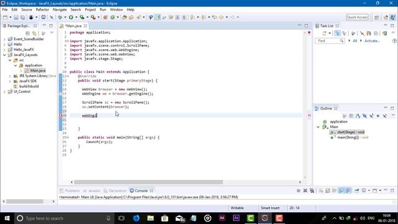Viewport: 398px width, 224px height.
Task: Open the Refactor menu
Action: pos(42,10)
